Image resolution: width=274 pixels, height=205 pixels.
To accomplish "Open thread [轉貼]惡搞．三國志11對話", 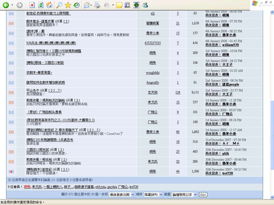I will coord(45,62).
